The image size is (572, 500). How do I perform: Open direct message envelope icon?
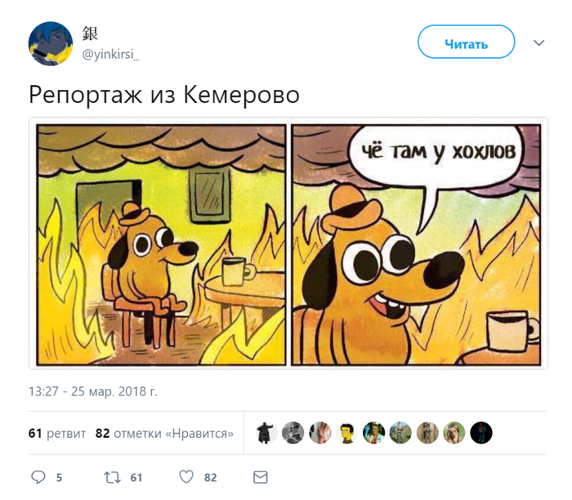(261, 477)
